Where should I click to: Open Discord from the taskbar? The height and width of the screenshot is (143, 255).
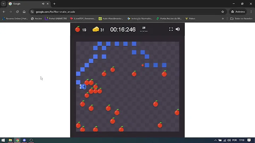pyautogui.click(x=24, y=140)
